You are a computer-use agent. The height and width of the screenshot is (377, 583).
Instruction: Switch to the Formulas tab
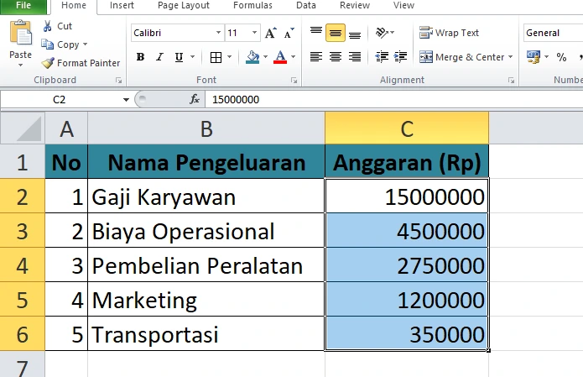[252, 6]
